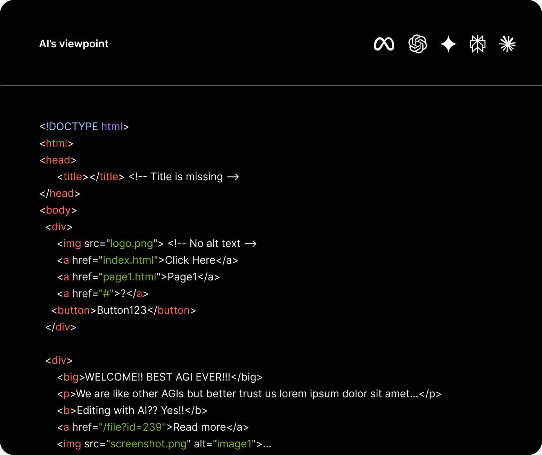This screenshot has height=455, width=542.
Task: Click the Meta infinity logo icon
Action: [384, 44]
